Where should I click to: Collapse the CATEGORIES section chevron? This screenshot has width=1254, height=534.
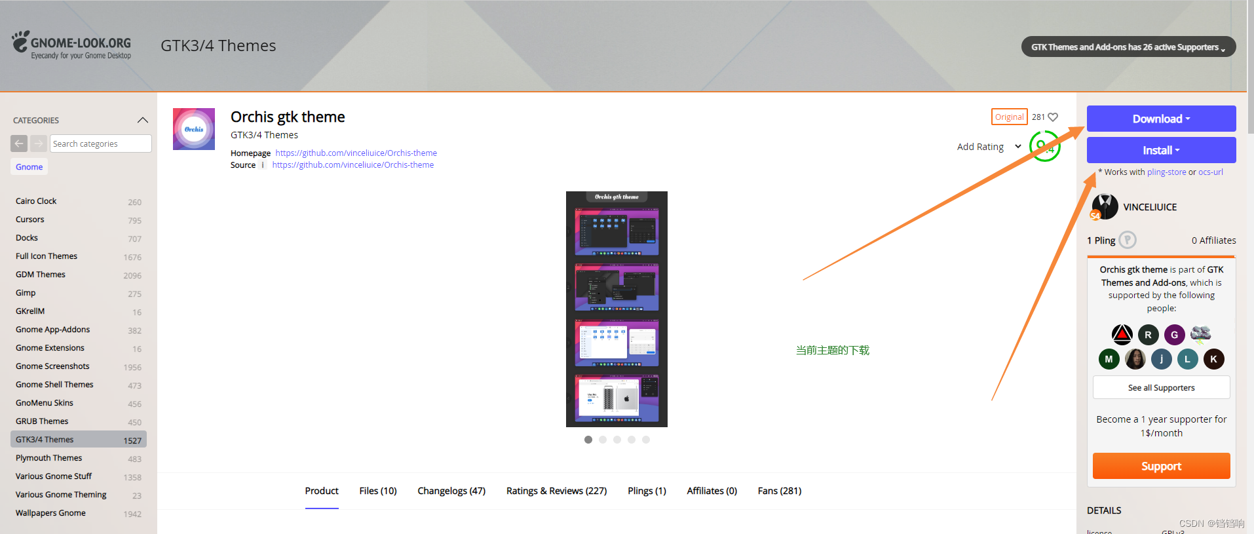[x=143, y=120]
